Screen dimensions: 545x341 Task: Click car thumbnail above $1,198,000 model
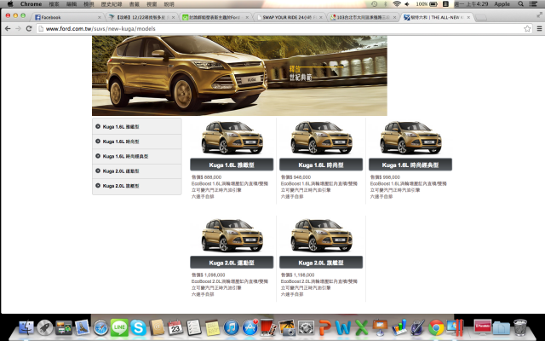pyautogui.click(x=321, y=235)
